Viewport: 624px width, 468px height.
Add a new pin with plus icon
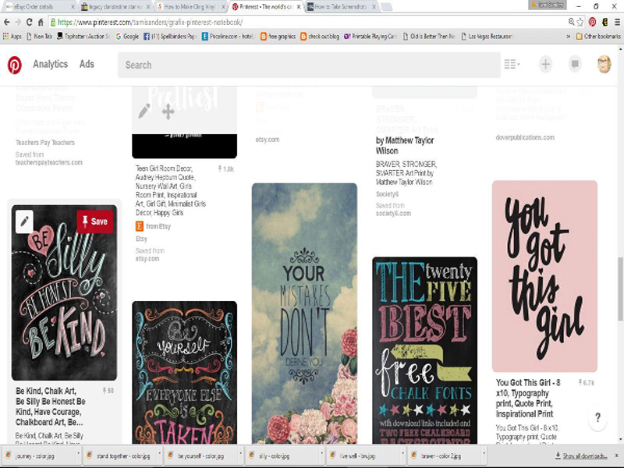[x=545, y=64]
